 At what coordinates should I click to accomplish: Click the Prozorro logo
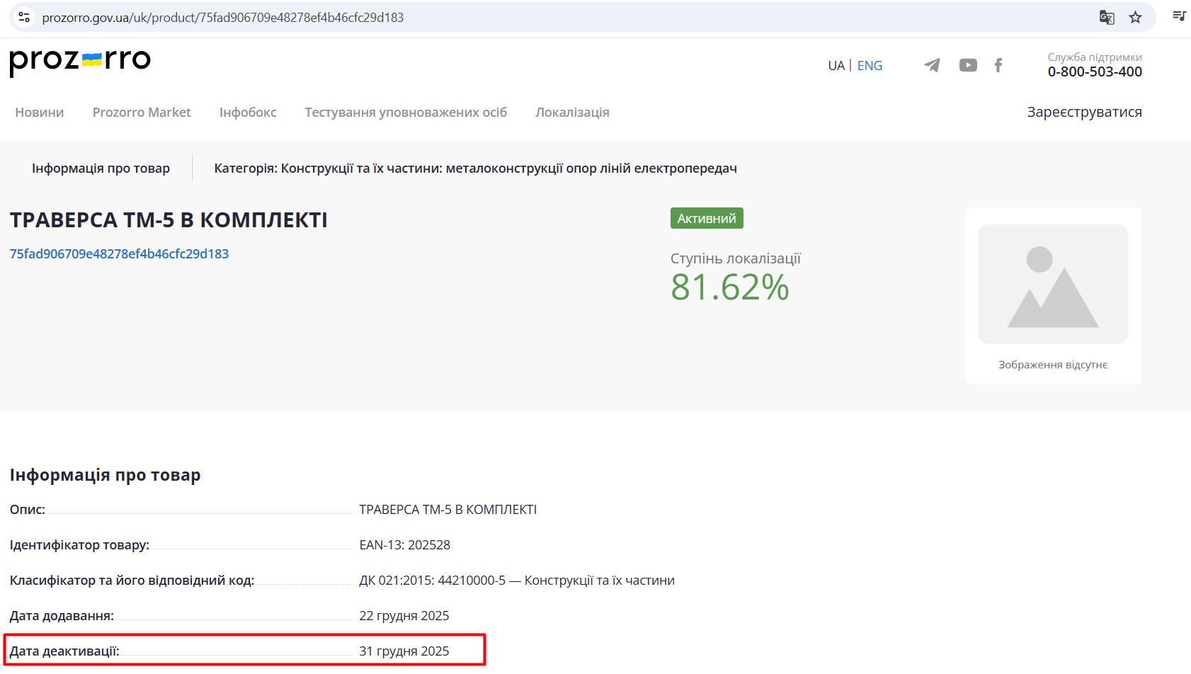point(80,62)
